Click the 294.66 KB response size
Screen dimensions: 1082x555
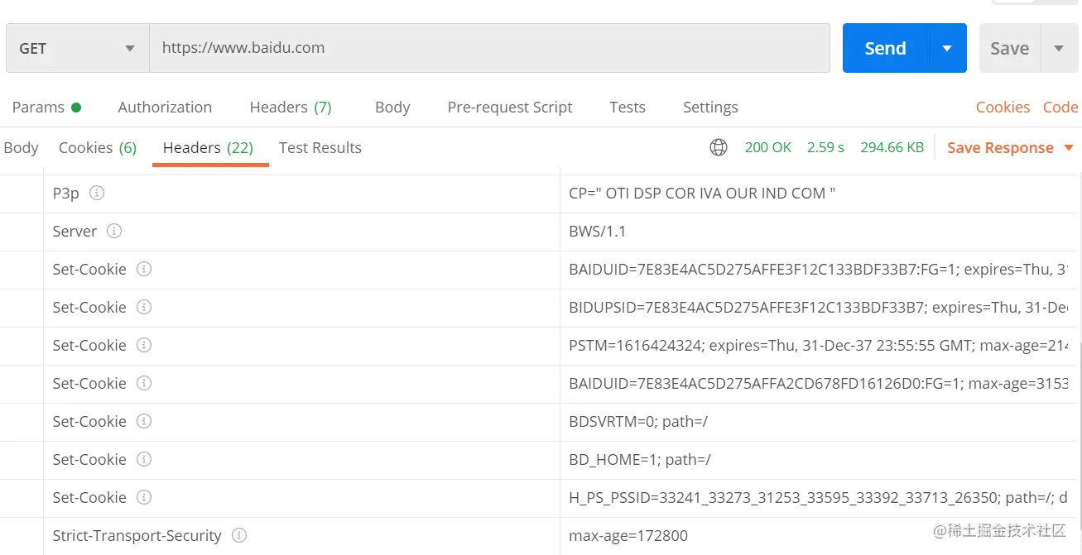pos(892,147)
